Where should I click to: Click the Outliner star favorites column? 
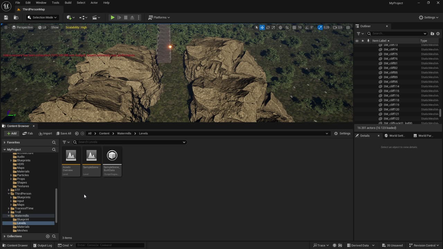click(x=362, y=41)
